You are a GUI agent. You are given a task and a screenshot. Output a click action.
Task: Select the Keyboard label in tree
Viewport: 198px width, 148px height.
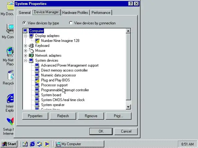click(42, 46)
